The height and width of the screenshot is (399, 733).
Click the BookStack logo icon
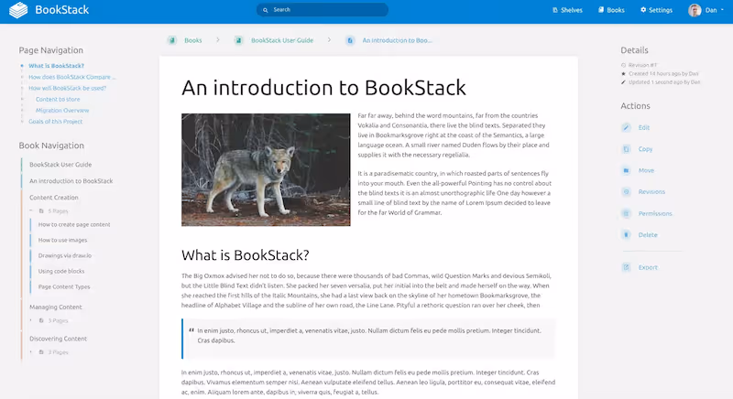(18, 10)
